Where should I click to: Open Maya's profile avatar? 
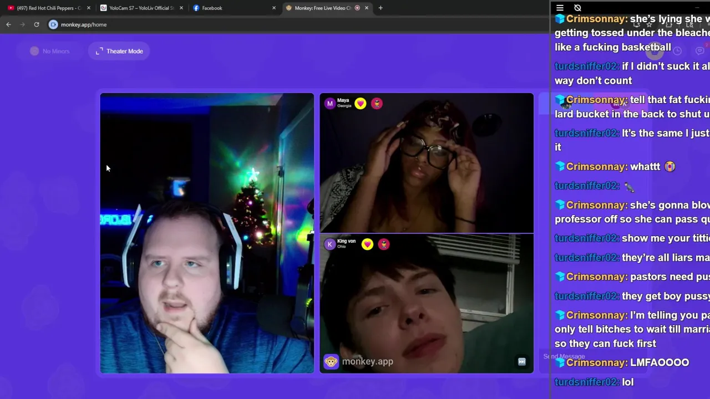point(330,104)
